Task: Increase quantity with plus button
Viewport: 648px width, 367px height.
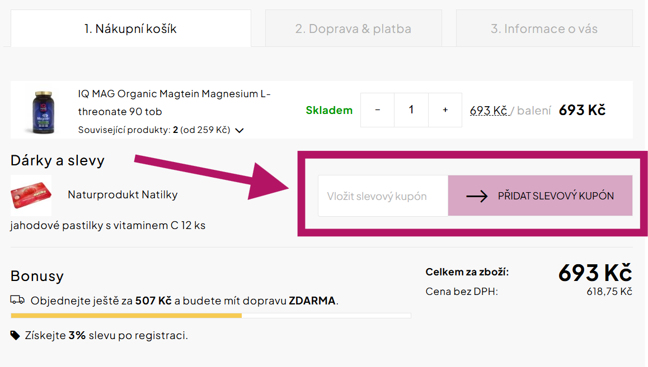Action: pos(445,110)
